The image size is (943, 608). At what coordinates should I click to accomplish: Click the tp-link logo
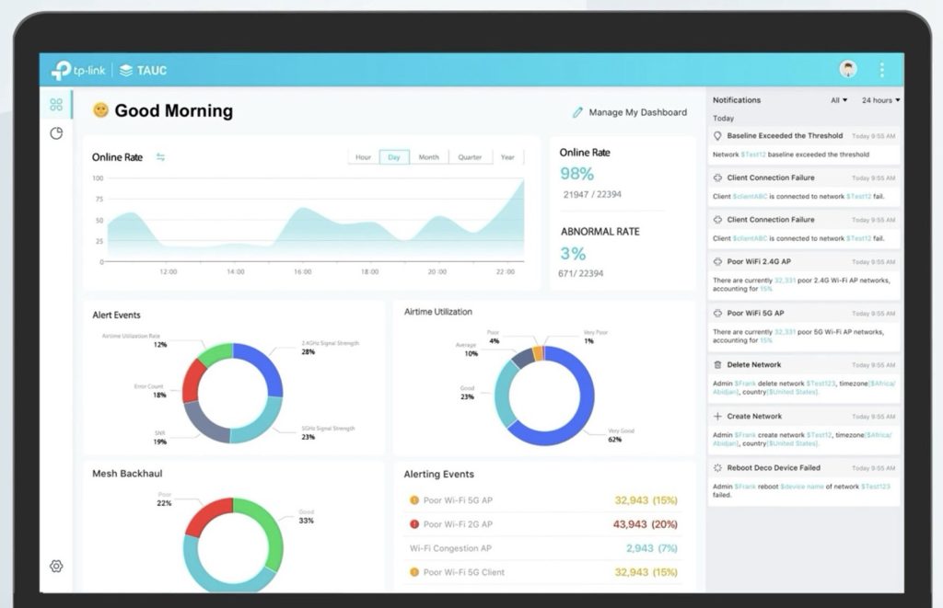(78, 70)
